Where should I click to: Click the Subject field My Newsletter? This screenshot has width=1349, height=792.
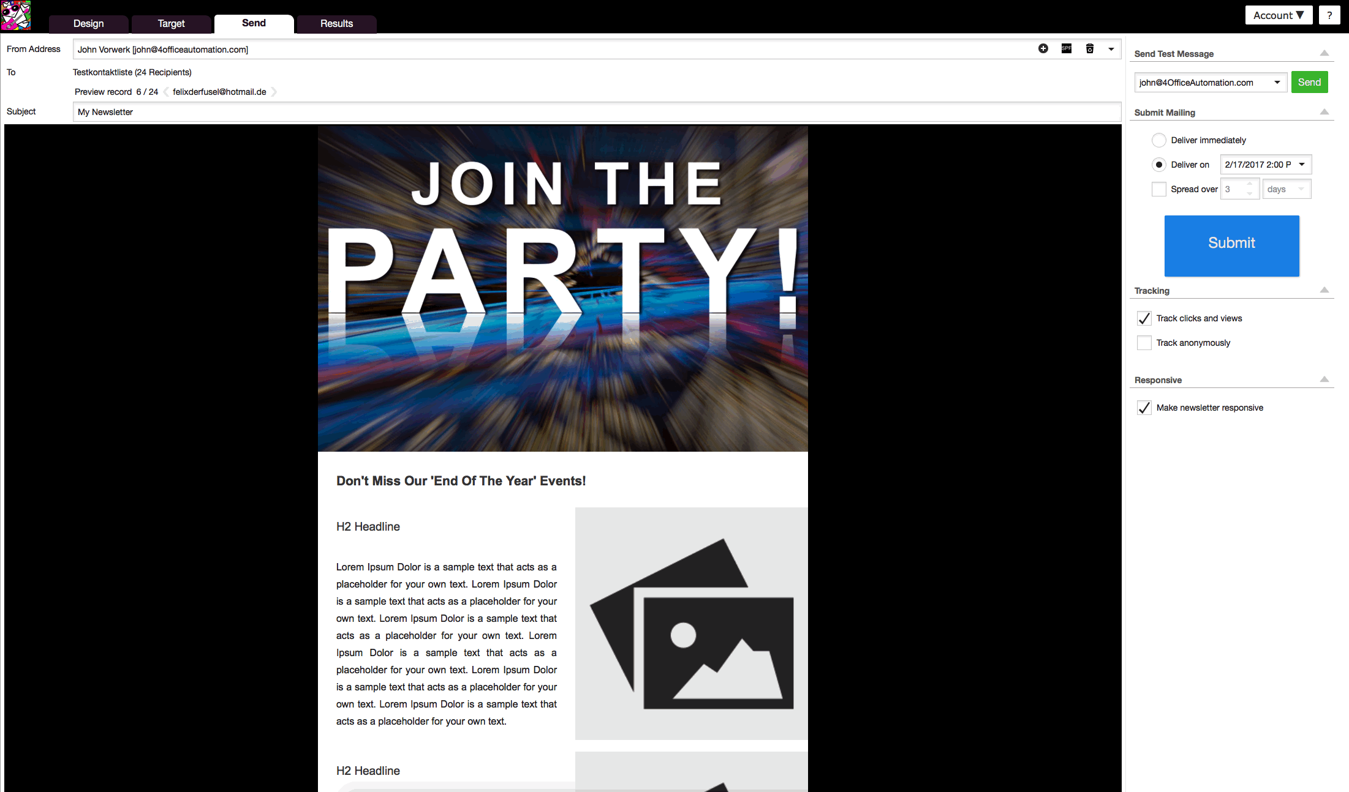coord(597,112)
